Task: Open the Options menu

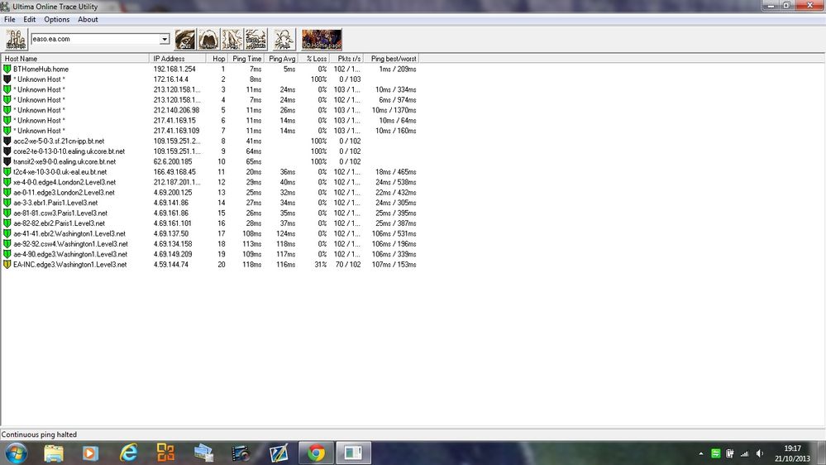Action: click(56, 20)
